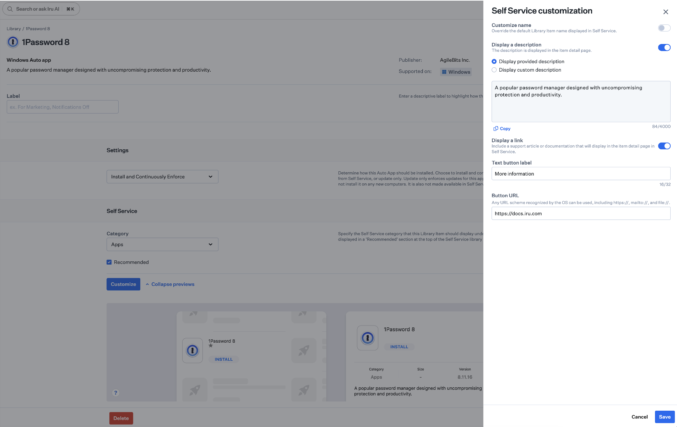Image resolution: width=677 pixels, height=427 pixels.
Task: Click the star rating under 1Password 8 preview
Action: click(x=210, y=346)
